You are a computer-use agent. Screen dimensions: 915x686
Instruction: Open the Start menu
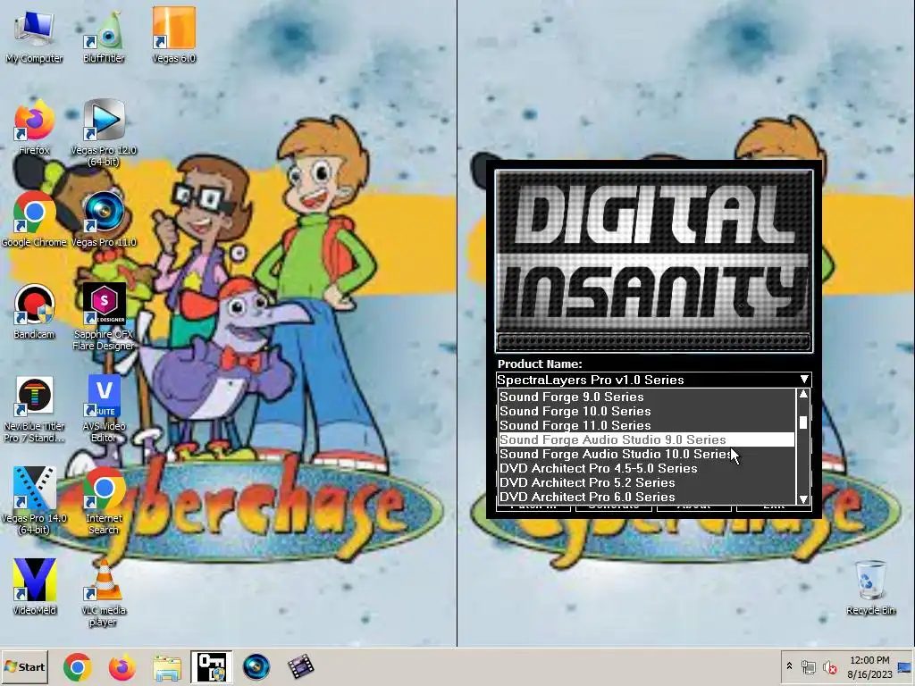(24, 666)
